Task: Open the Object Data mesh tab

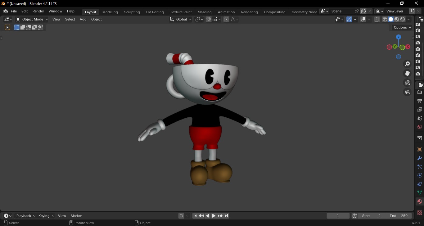Action: (420, 193)
